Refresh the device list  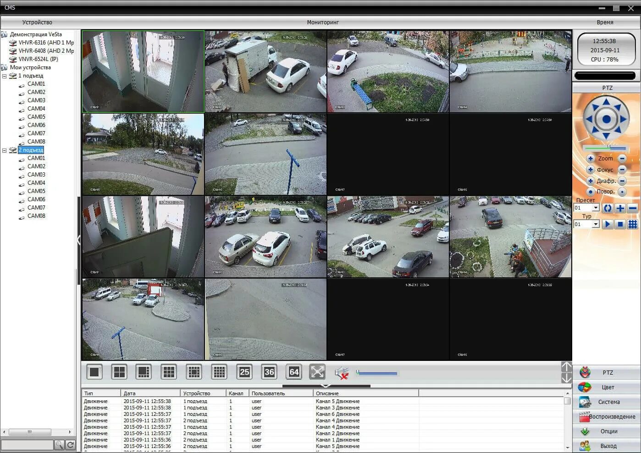[71, 445]
